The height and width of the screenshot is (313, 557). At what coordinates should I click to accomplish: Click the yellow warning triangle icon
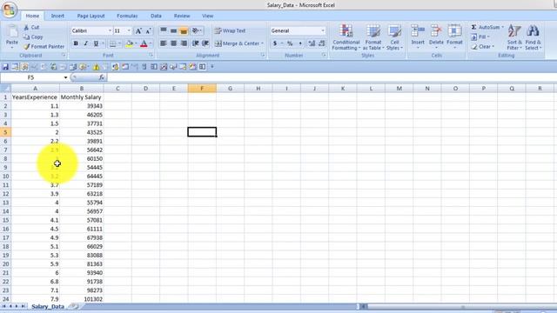pyautogui.click(x=96, y=67)
